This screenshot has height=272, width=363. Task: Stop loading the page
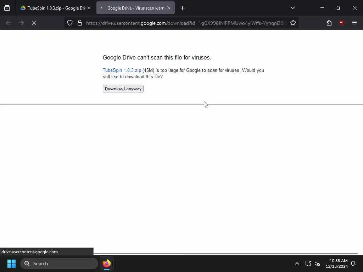click(x=34, y=23)
